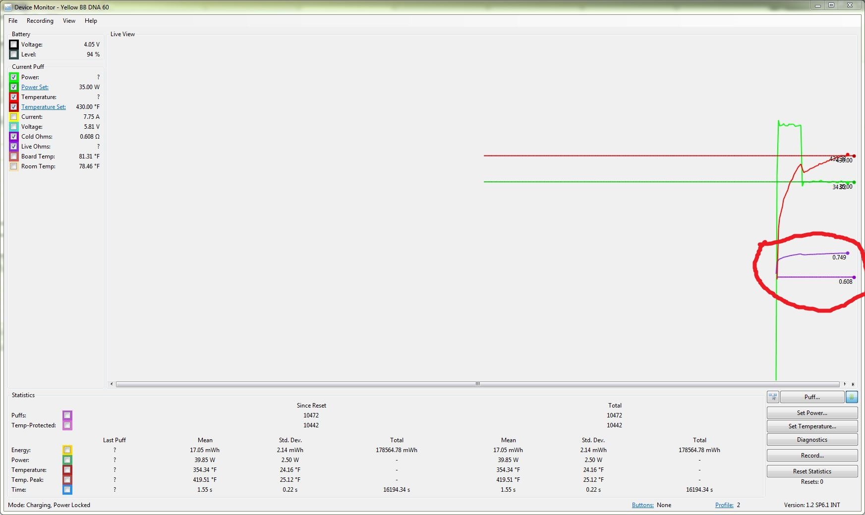Click the scrollbar right arrow under Live View

(845, 384)
